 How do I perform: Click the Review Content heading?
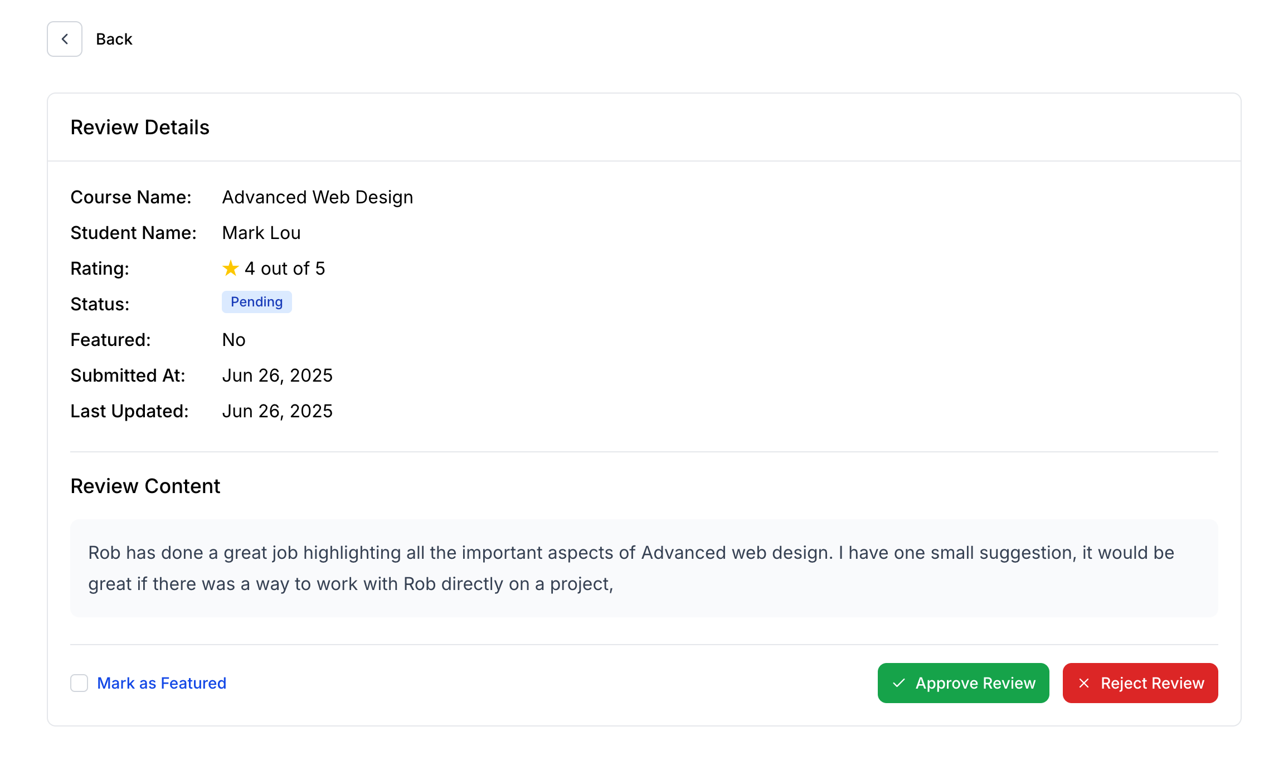click(145, 486)
